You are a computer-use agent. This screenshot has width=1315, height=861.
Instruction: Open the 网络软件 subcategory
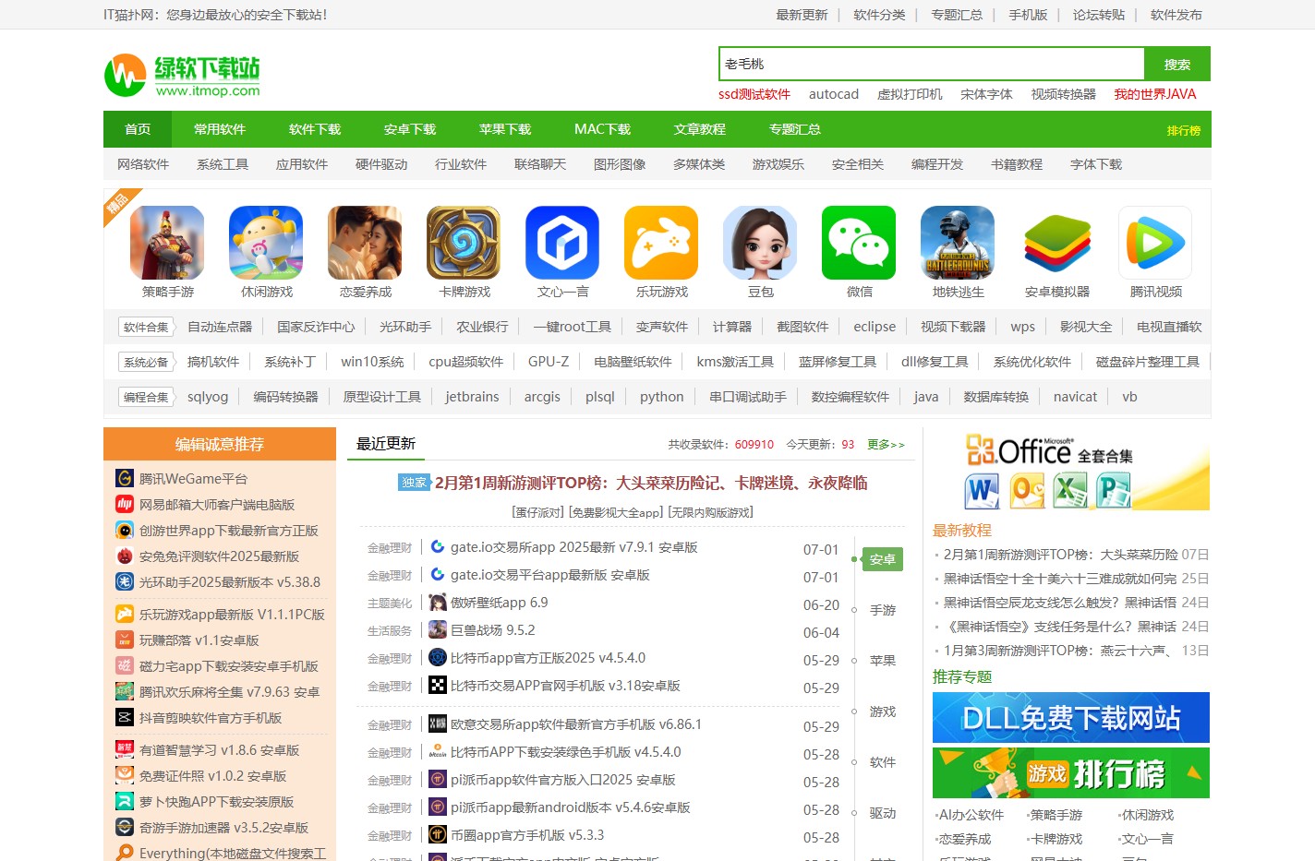click(143, 164)
